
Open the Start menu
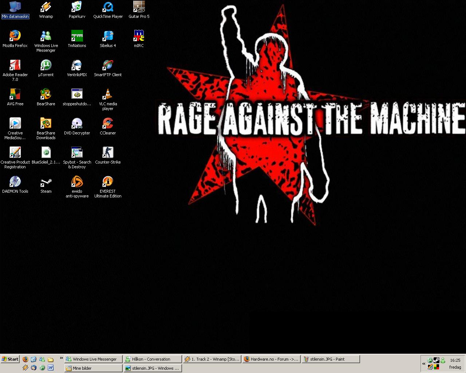(10, 359)
